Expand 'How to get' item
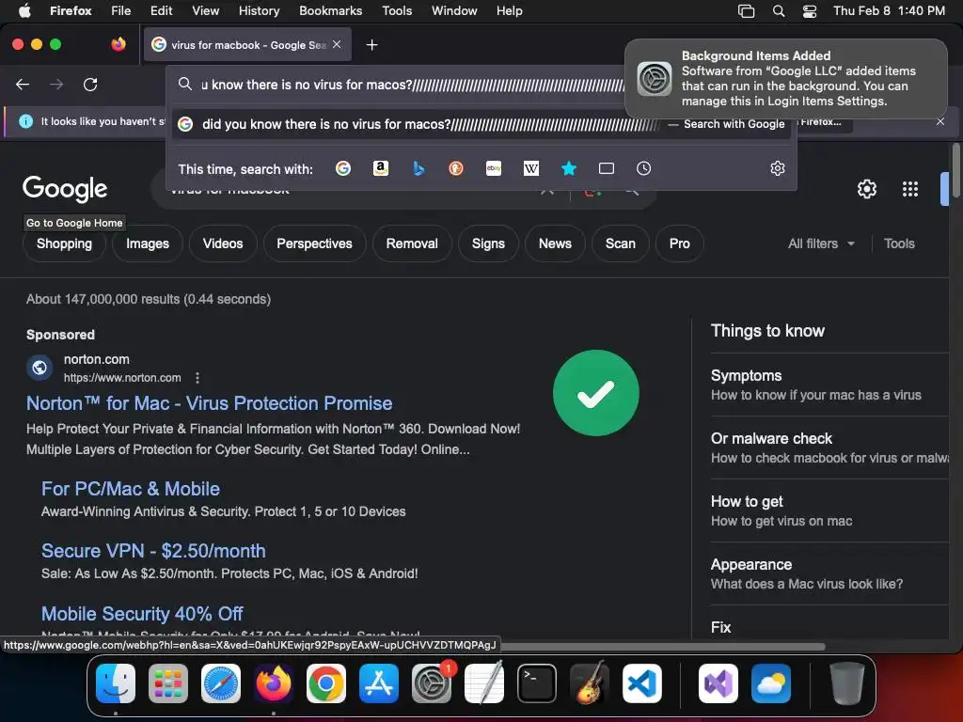963x722 pixels. point(829,510)
